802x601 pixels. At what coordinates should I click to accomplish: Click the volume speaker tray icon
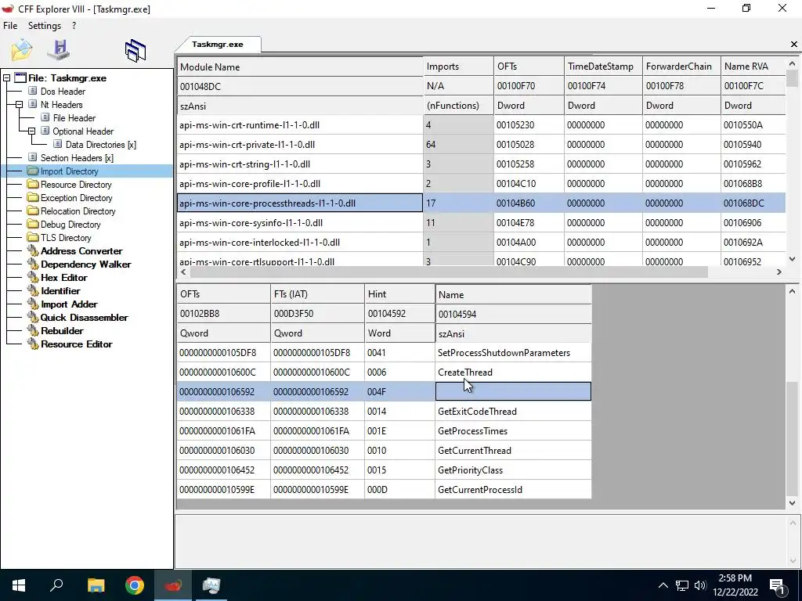(x=700, y=585)
